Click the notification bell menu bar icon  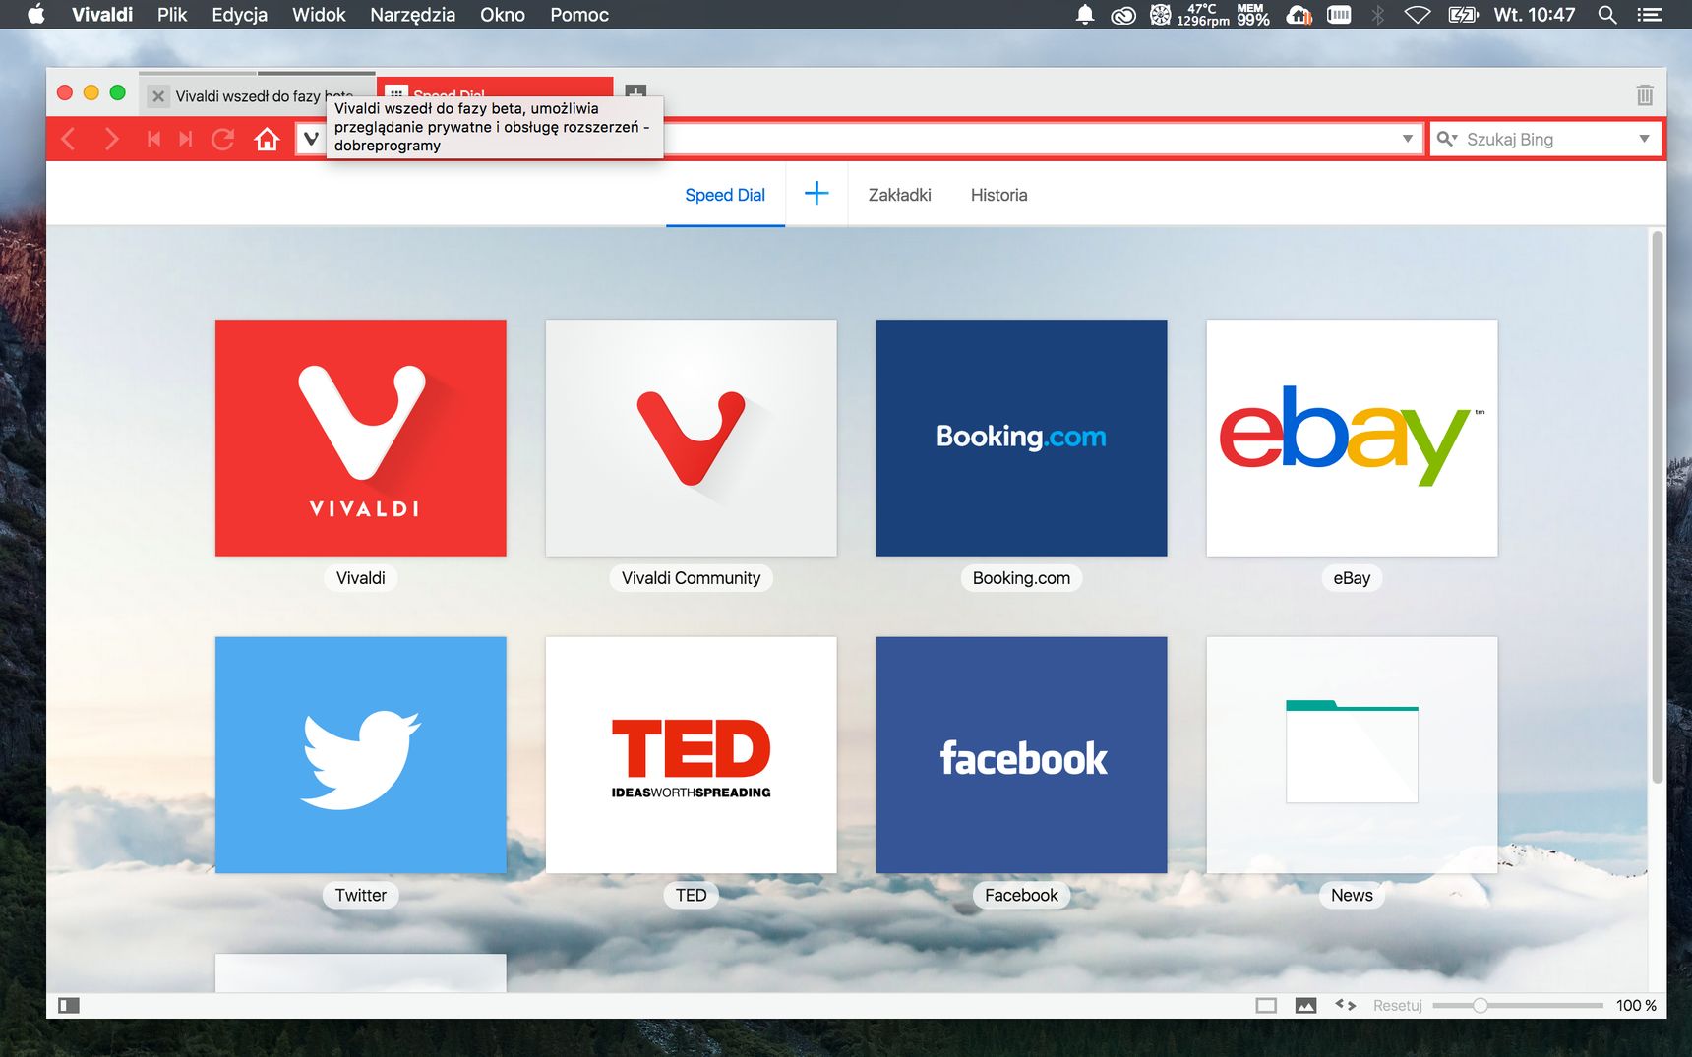1084,15
